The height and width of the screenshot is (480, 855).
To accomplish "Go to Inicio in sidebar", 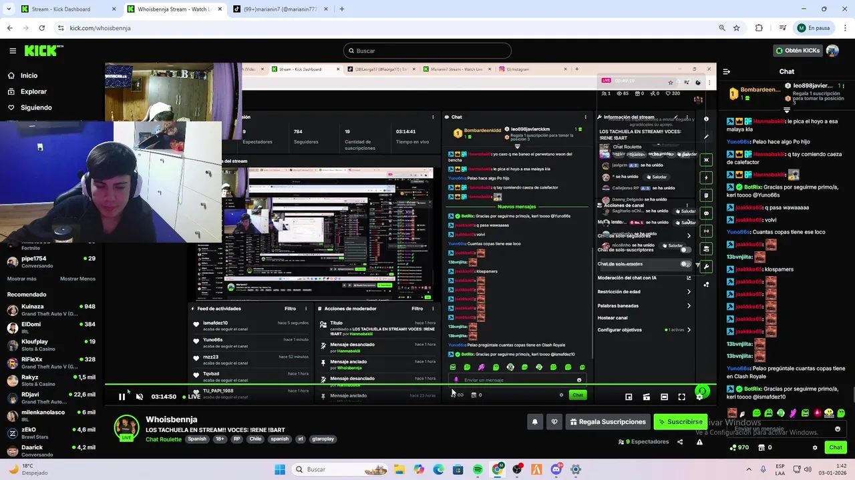I will (23, 75).
